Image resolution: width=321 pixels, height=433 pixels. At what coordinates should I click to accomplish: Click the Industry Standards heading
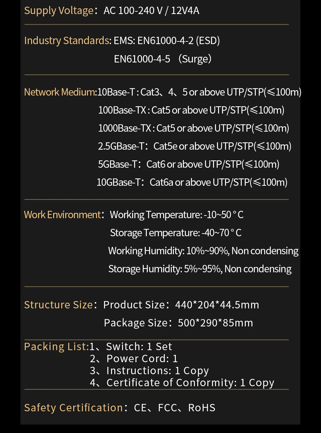pos(68,41)
